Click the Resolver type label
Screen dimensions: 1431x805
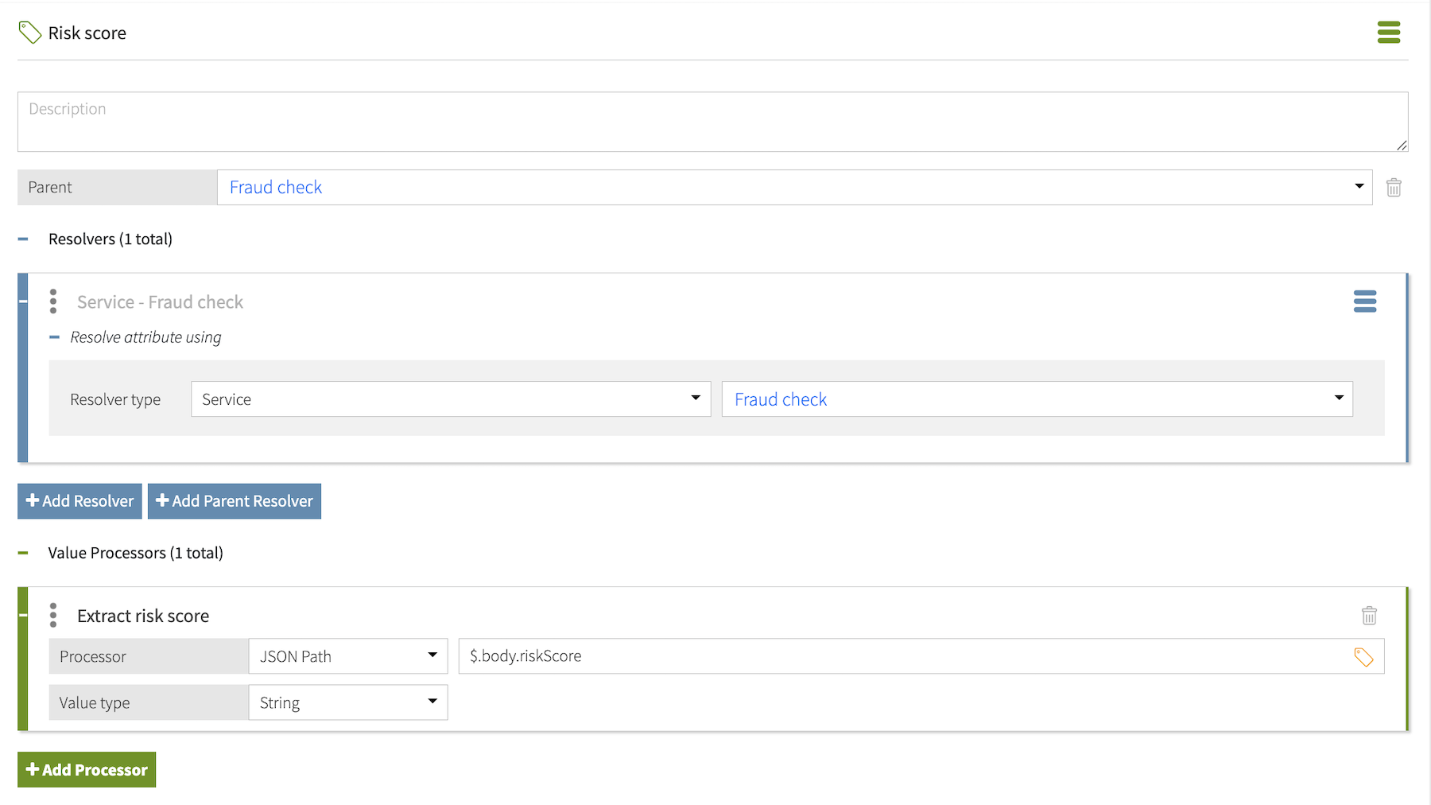click(115, 399)
